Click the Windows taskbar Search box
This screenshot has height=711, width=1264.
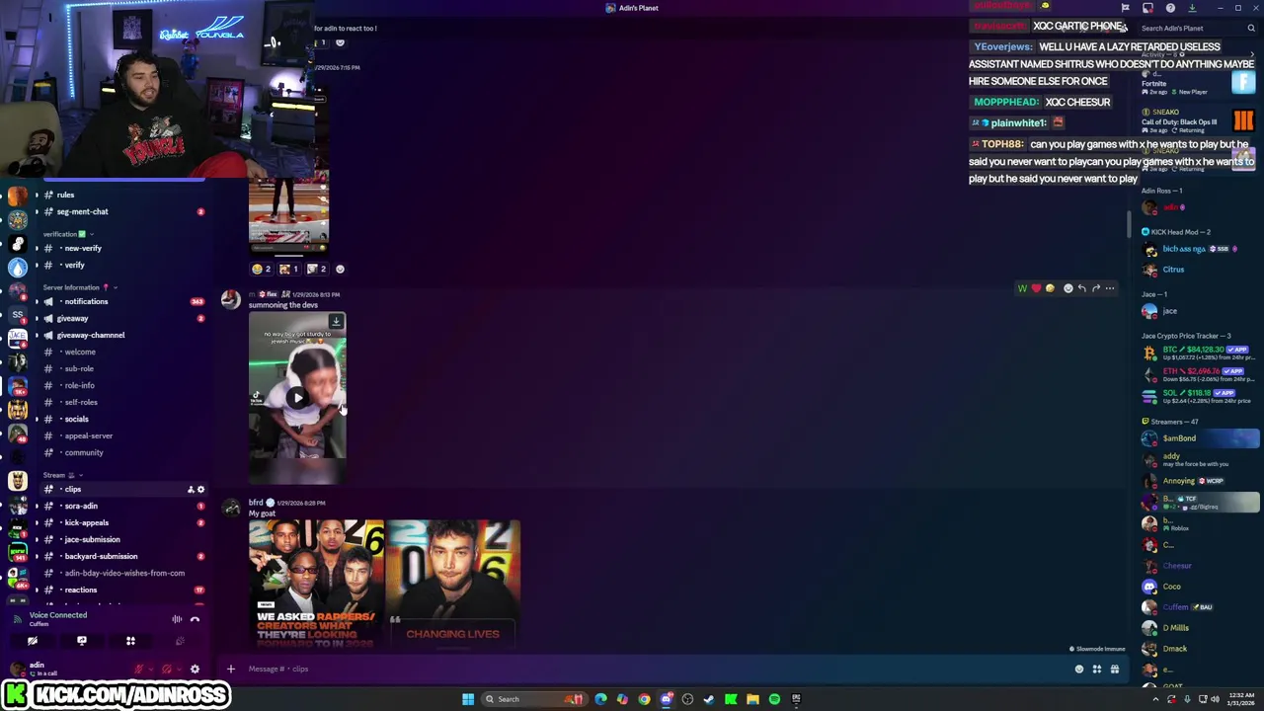tap(533, 699)
